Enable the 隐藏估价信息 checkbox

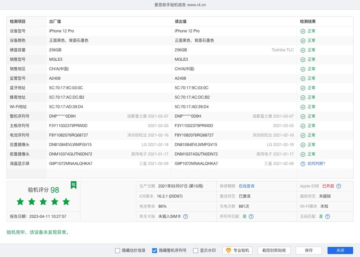coord(118,251)
